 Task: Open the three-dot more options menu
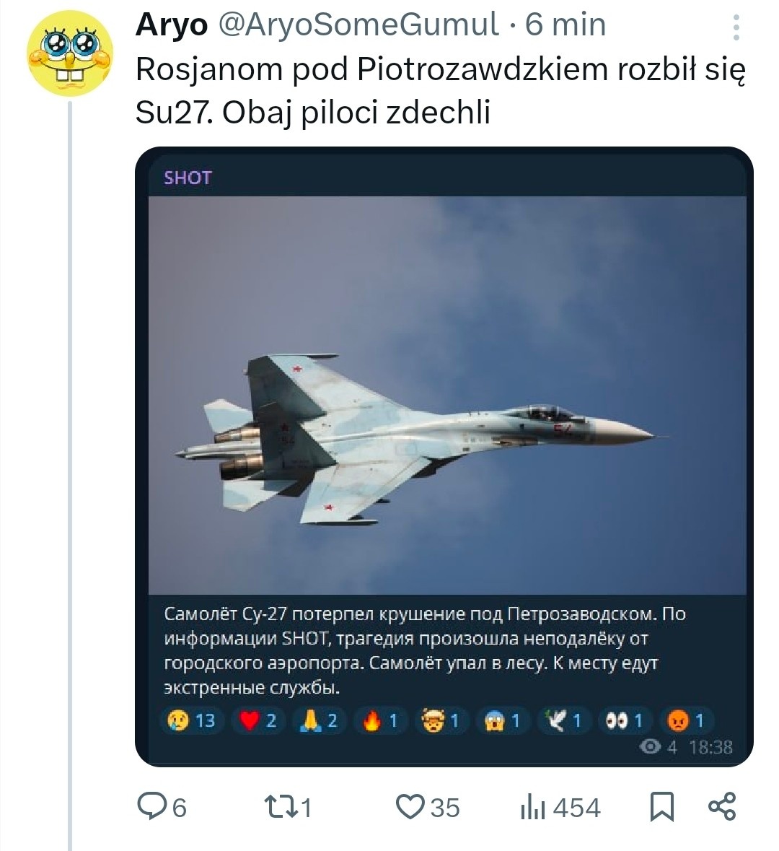[736, 27]
